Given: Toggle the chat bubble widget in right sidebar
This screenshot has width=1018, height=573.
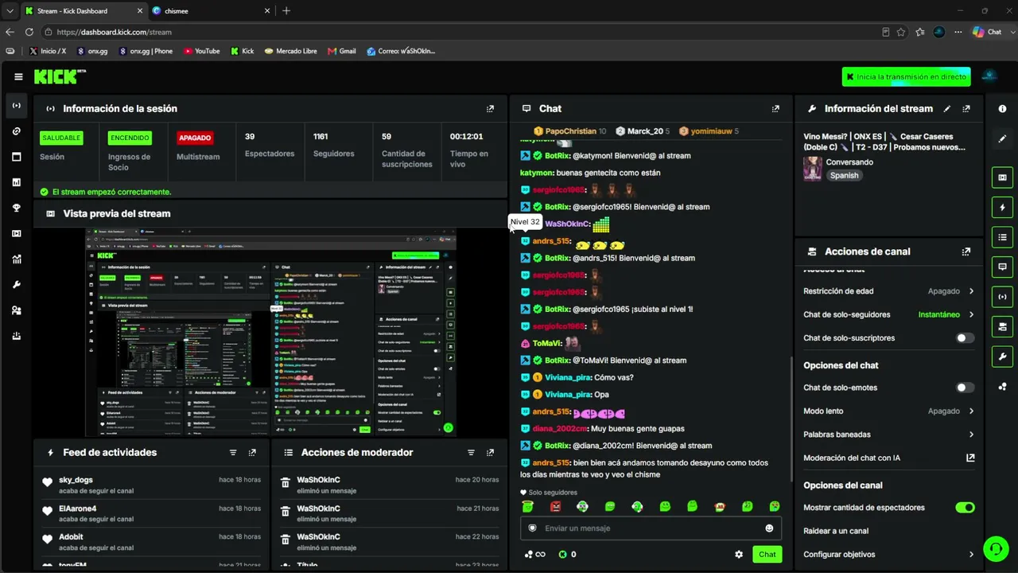Looking at the screenshot, I should (x=1002, y=267).
